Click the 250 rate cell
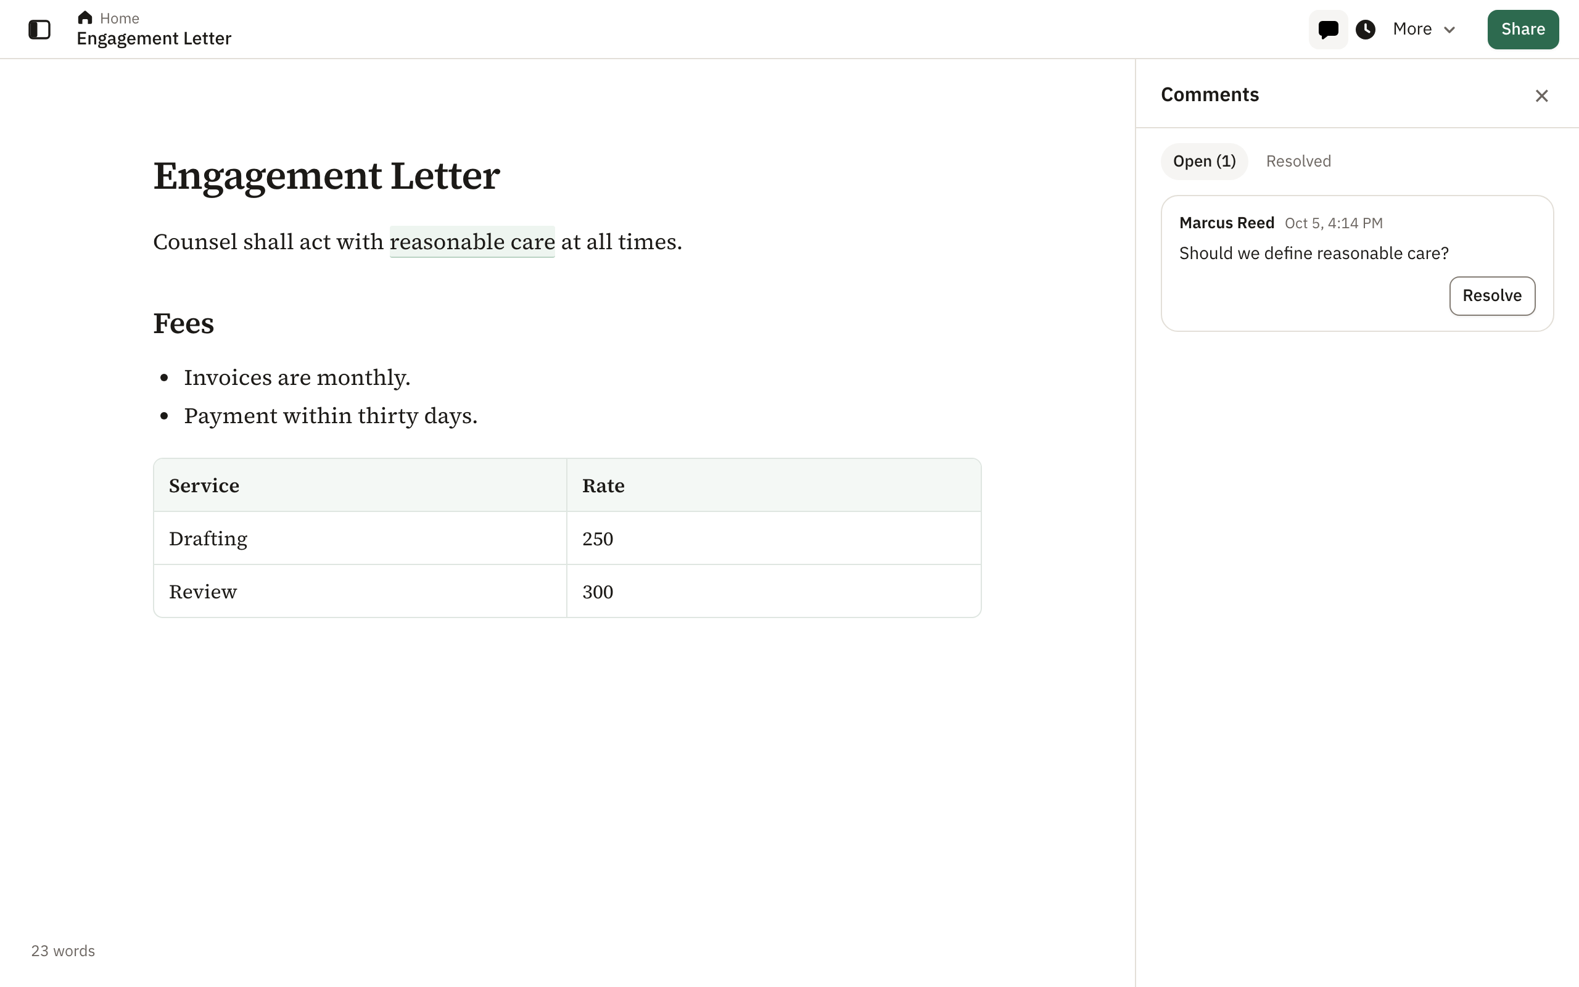The image size is (1579, 987). [774, 539]
